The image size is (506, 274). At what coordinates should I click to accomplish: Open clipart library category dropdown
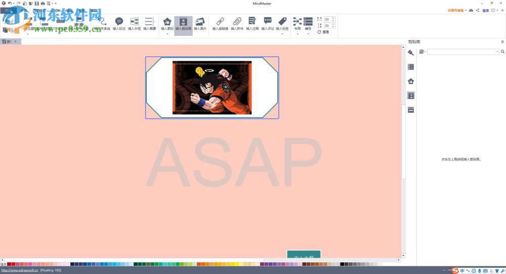tap(422, 52)
